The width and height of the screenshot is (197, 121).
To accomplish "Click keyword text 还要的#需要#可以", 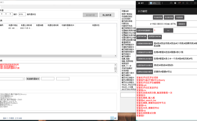I will coord(163,72).
